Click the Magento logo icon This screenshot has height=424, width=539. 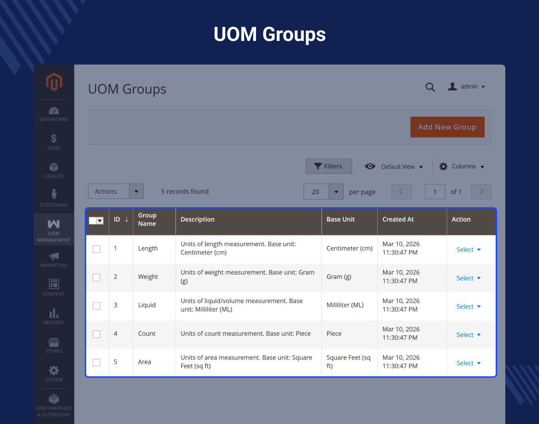(54, 82)
